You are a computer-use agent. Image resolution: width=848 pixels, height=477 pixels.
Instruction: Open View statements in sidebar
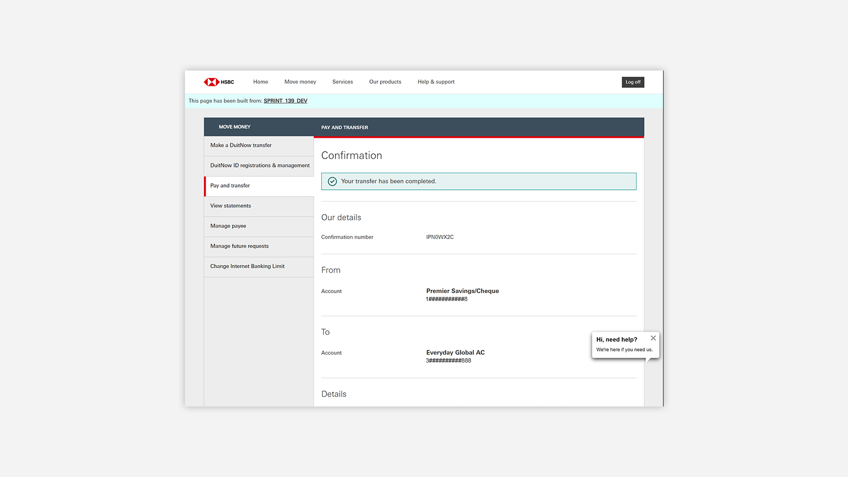click(231, 206)
